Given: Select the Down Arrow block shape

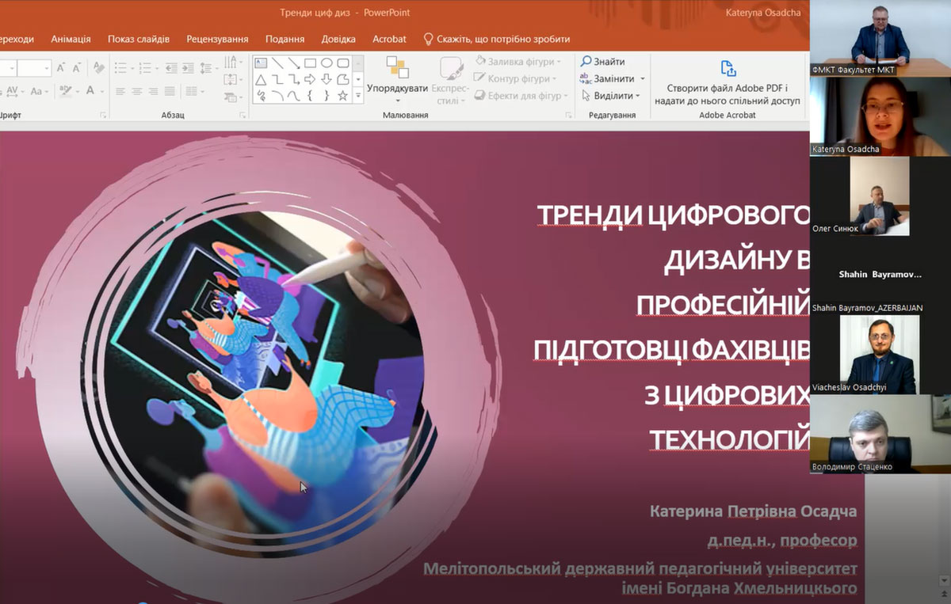Looking at the screenshot, I should point(327,79).
